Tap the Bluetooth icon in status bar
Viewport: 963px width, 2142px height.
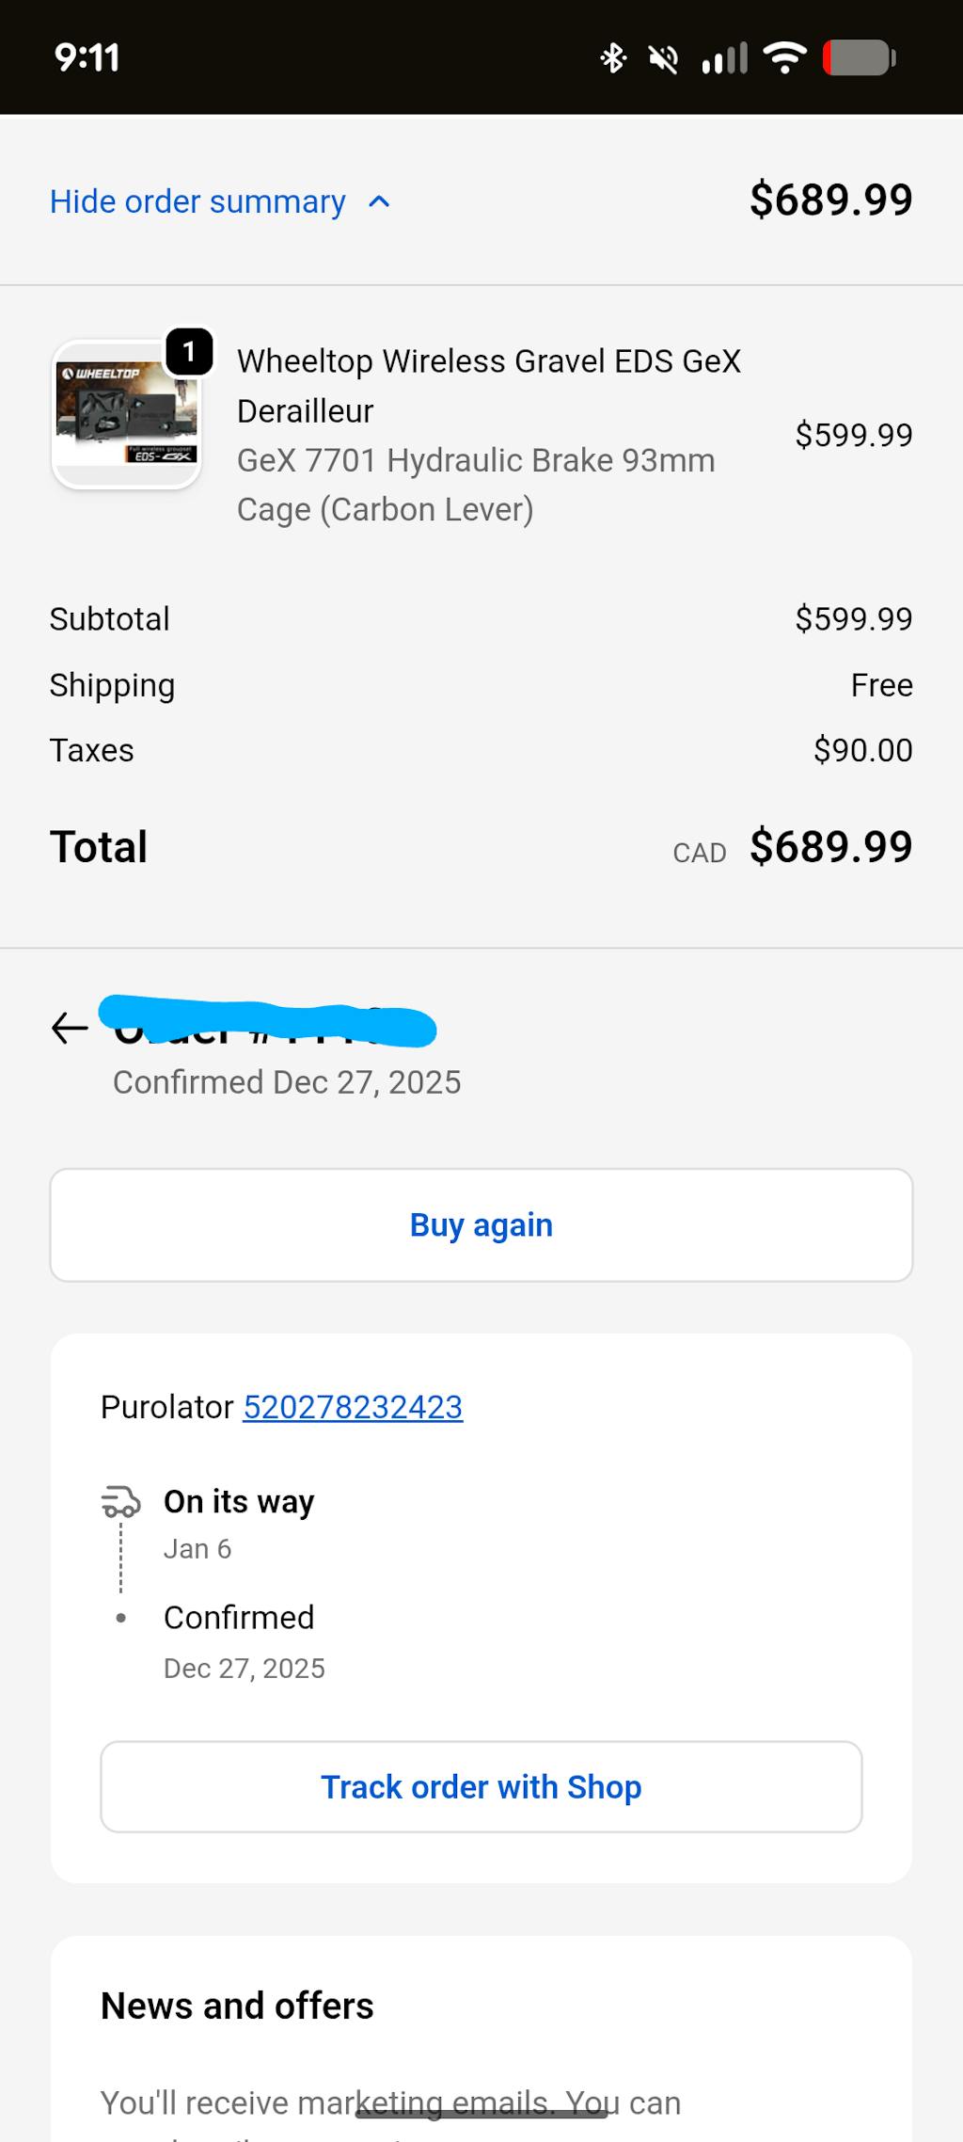[x=613, y=58]
